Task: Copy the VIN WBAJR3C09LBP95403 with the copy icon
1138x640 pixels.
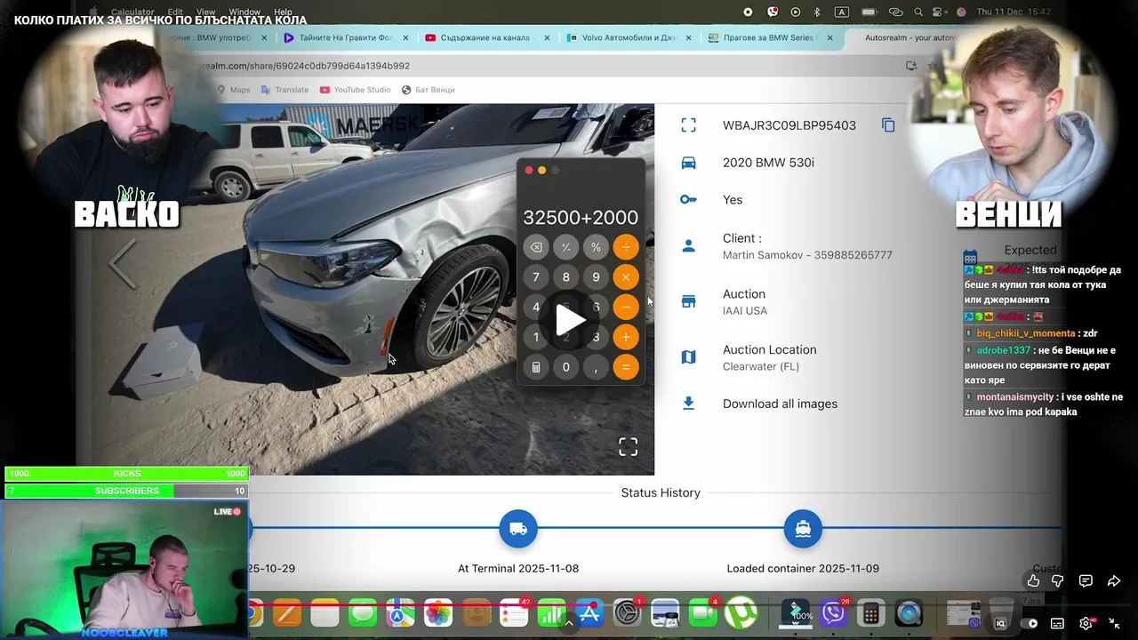Action: [x=888, y=125]
